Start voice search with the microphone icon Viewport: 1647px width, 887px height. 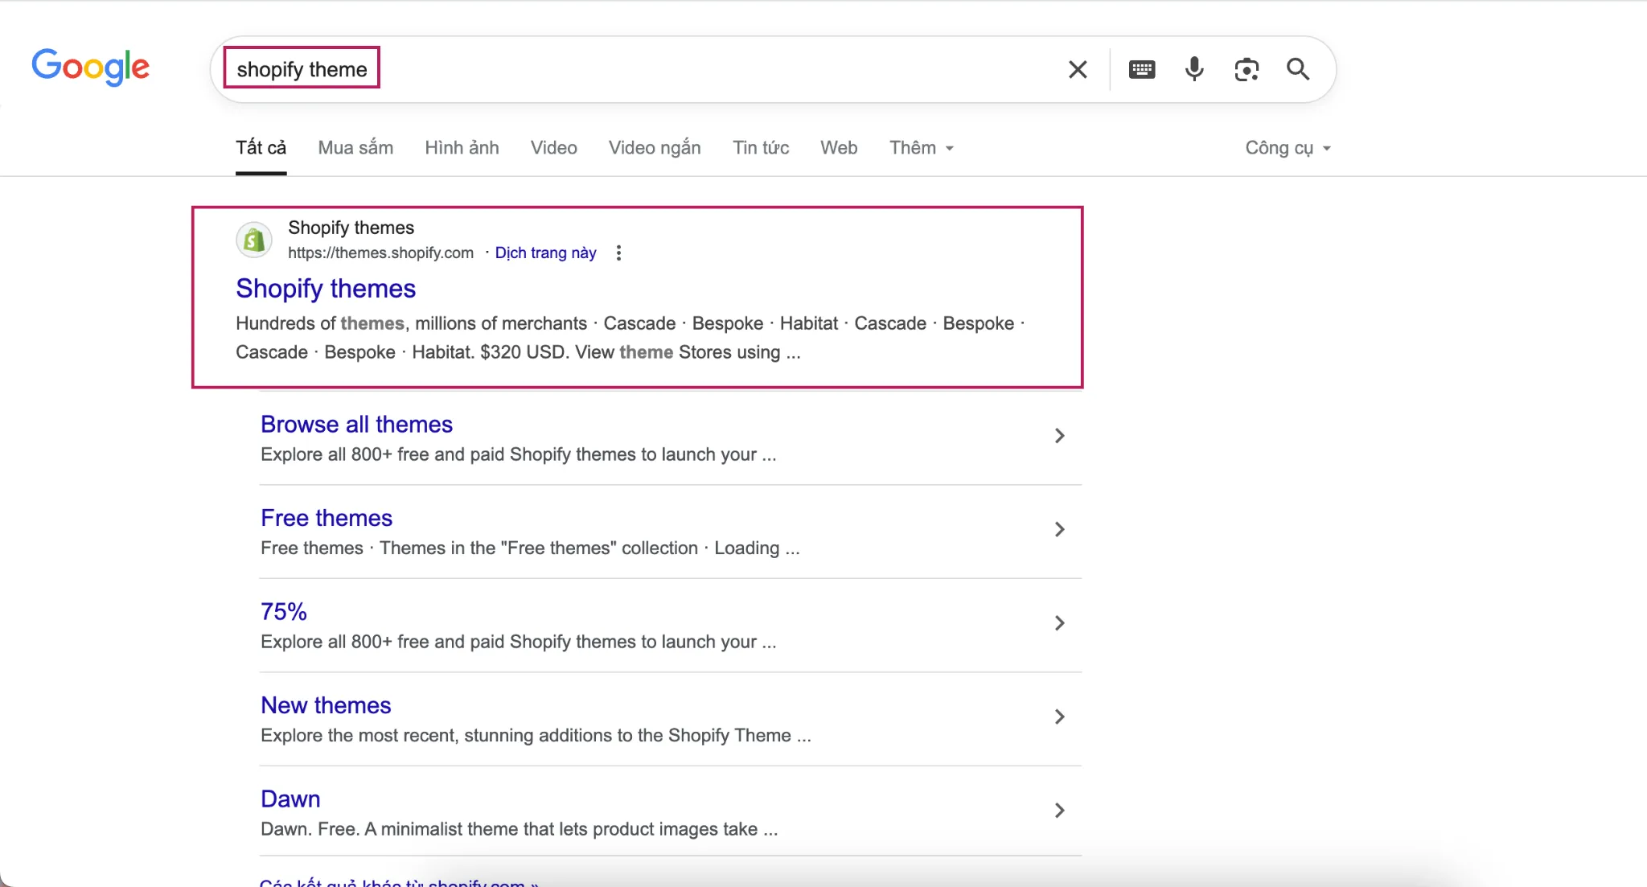[1194, 70]
